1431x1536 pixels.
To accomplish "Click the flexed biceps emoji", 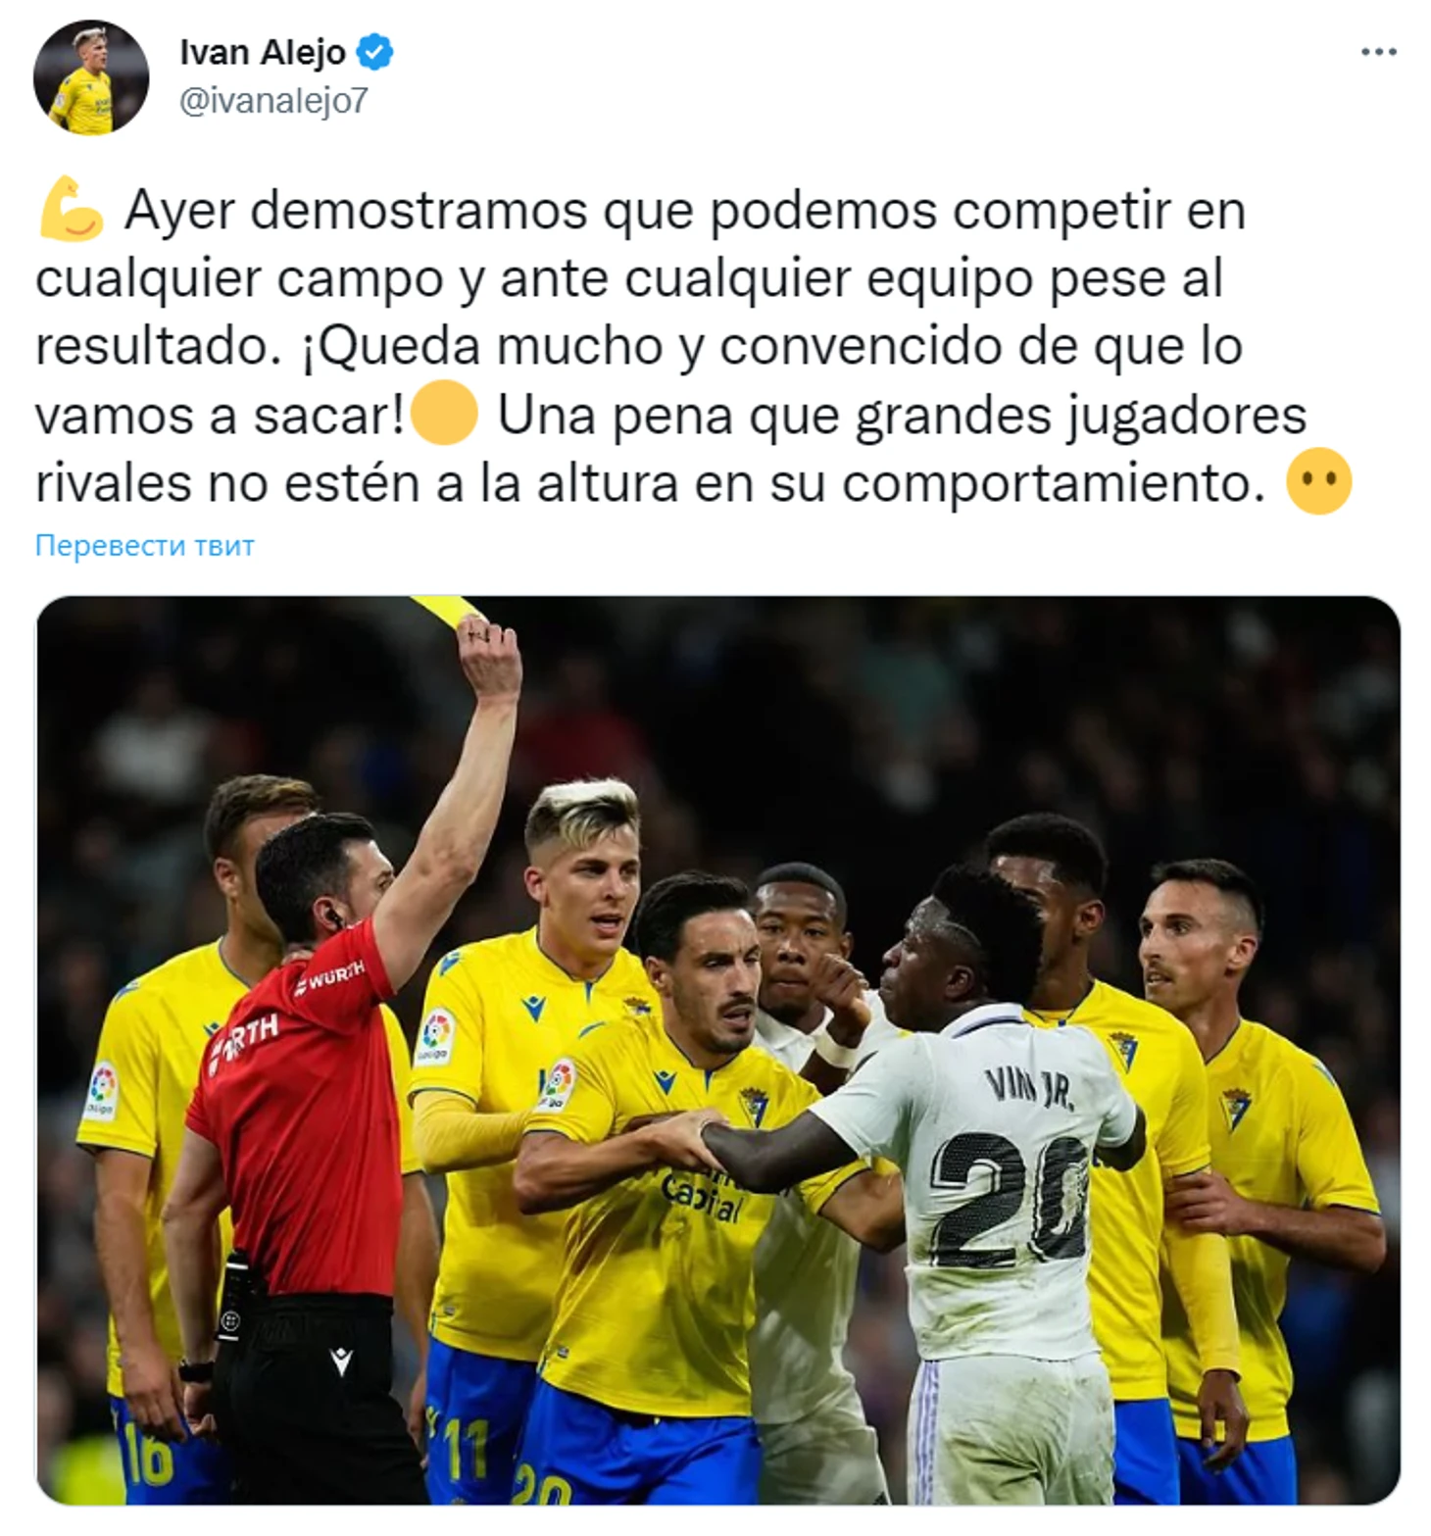I will click(x=71, y=208).
